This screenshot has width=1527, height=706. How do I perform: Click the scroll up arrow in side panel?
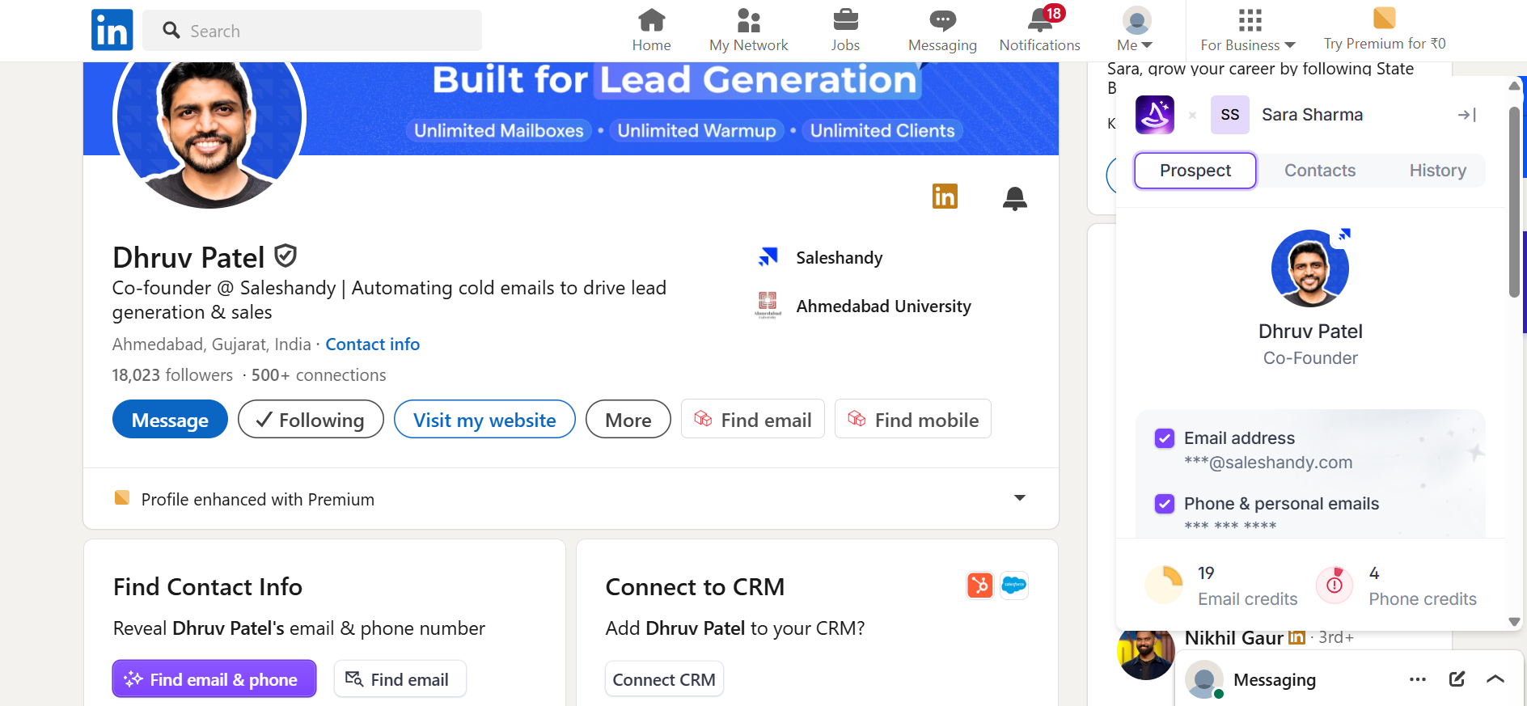click(x=1514, y=85)
